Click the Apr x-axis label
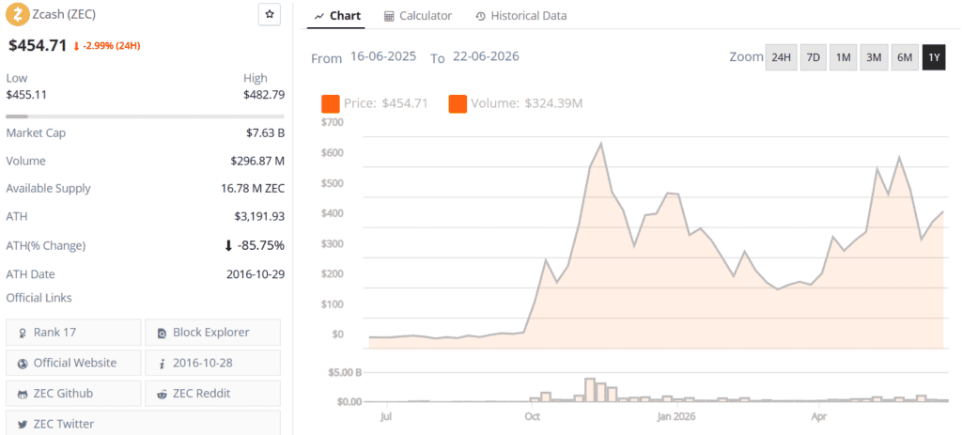The image size is (962, 435). pos(818,418)
